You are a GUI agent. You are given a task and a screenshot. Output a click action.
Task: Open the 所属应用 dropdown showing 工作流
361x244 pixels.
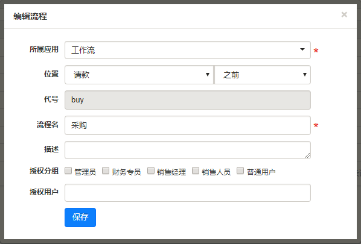point(188,50)
